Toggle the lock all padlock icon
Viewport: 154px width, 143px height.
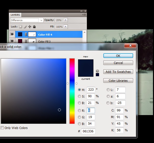click(x=34, y=27)
